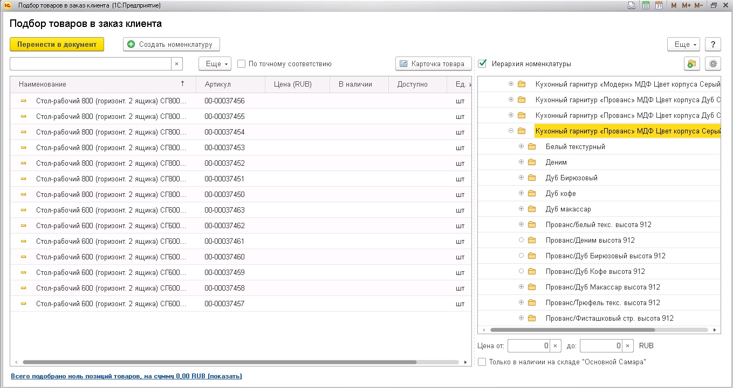The height and width of the screenshot is (388, 733).
Task: Click the print document icon in title bar
Action: click(x=632, y=5)
